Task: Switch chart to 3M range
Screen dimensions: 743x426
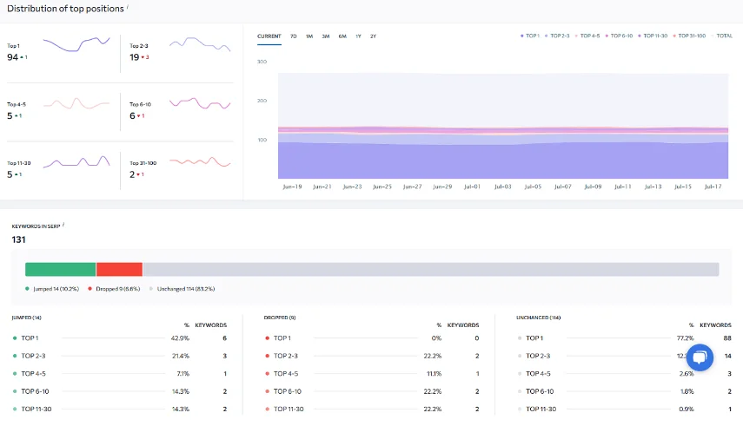Action: point(326,36)
